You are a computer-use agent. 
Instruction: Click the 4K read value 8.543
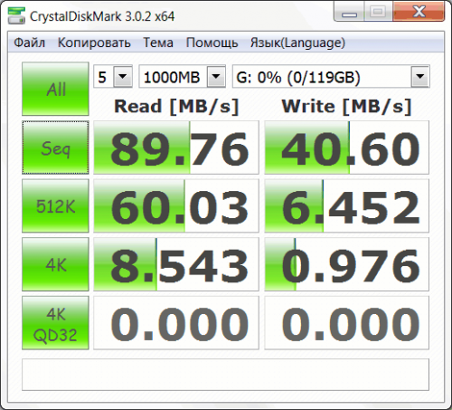[x=176, y=264]
